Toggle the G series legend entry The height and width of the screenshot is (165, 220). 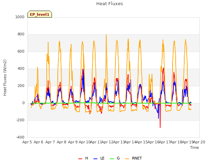(115, 158)
